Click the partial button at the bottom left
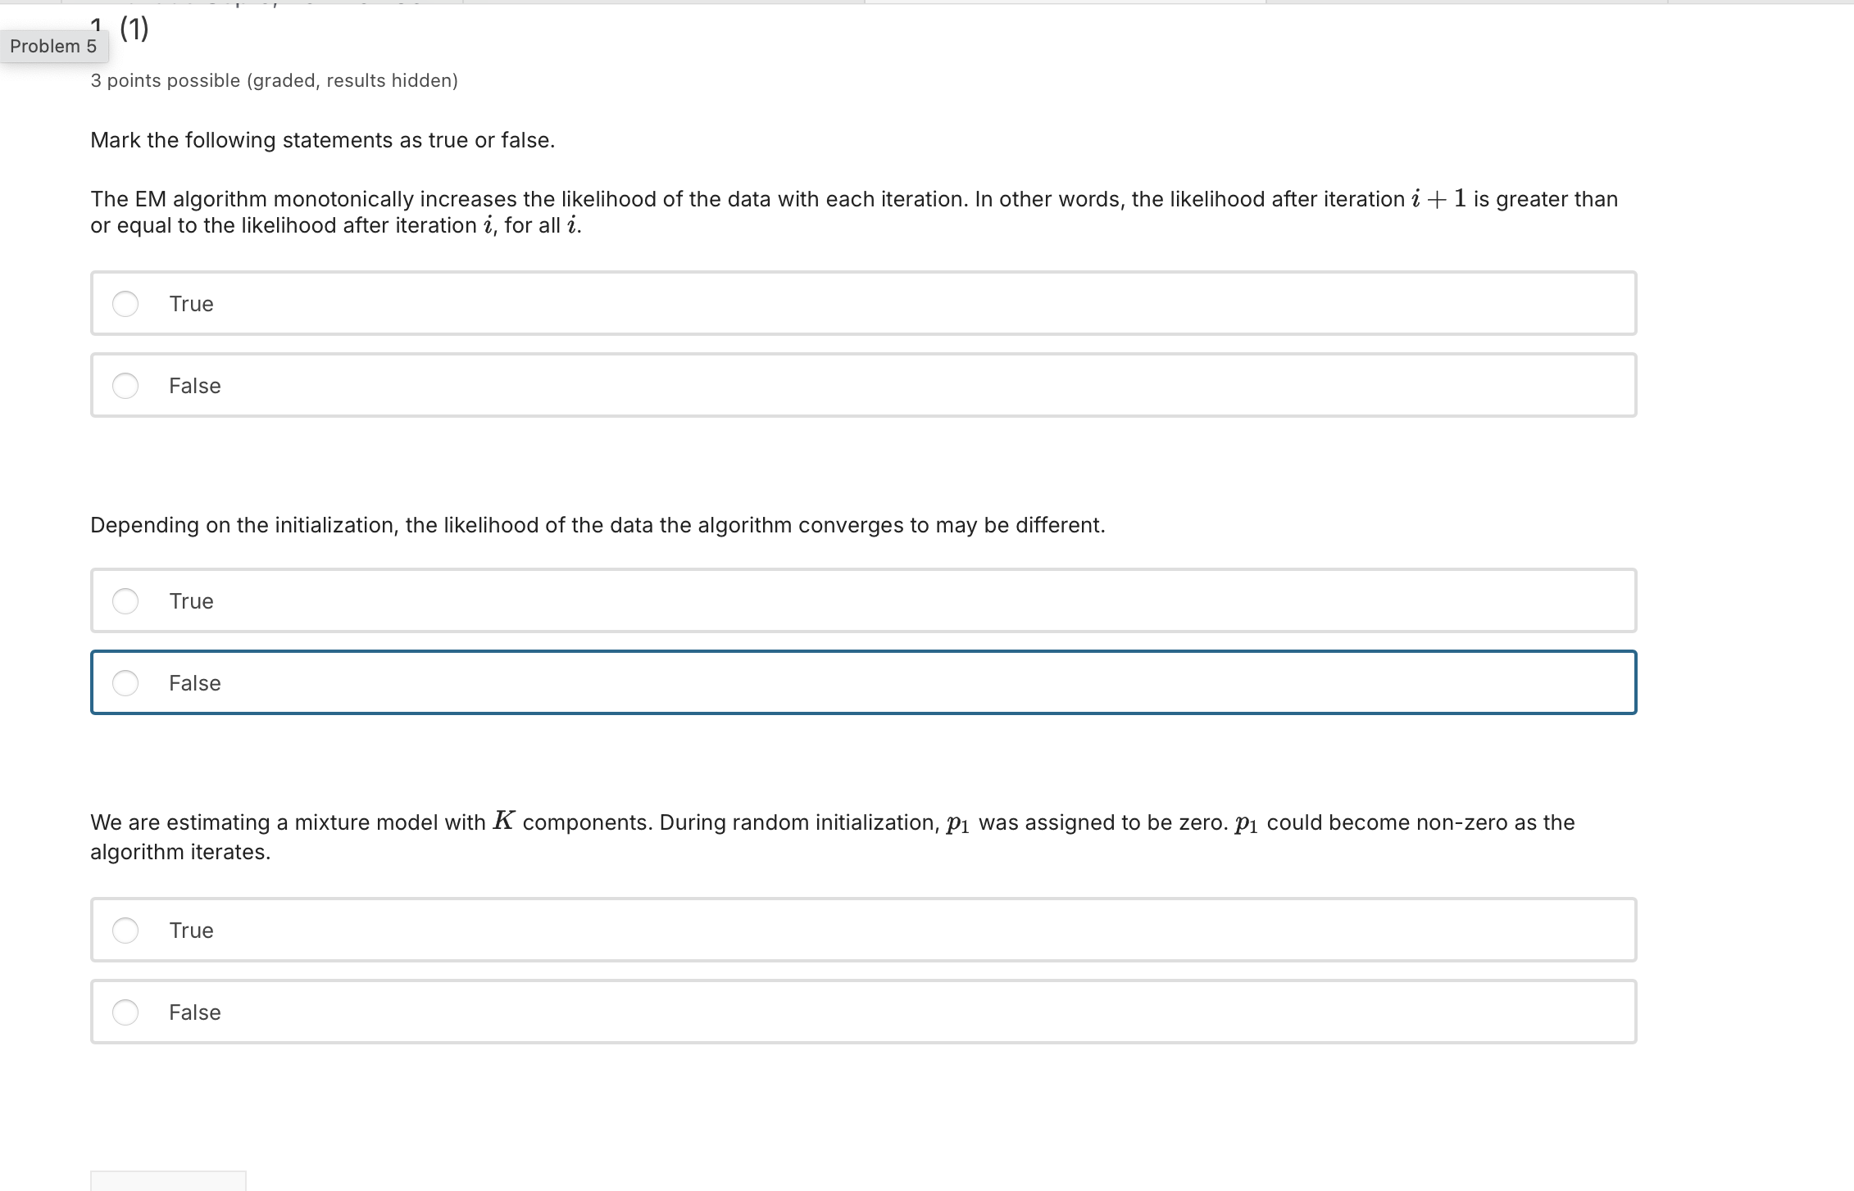 tap(168, 1184)
